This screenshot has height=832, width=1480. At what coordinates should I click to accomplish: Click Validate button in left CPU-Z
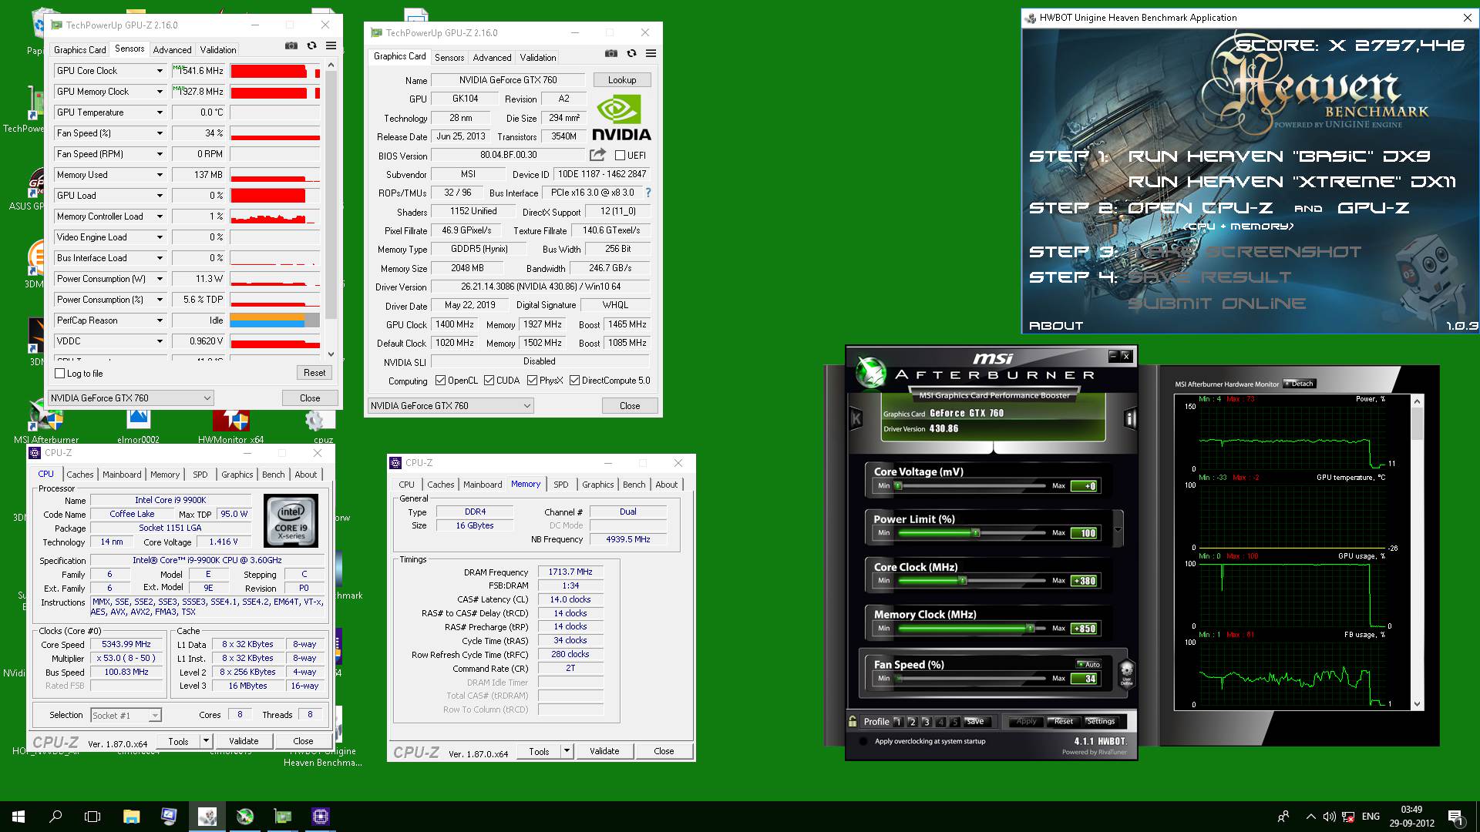pyautogui.click(x=244, y=741)
